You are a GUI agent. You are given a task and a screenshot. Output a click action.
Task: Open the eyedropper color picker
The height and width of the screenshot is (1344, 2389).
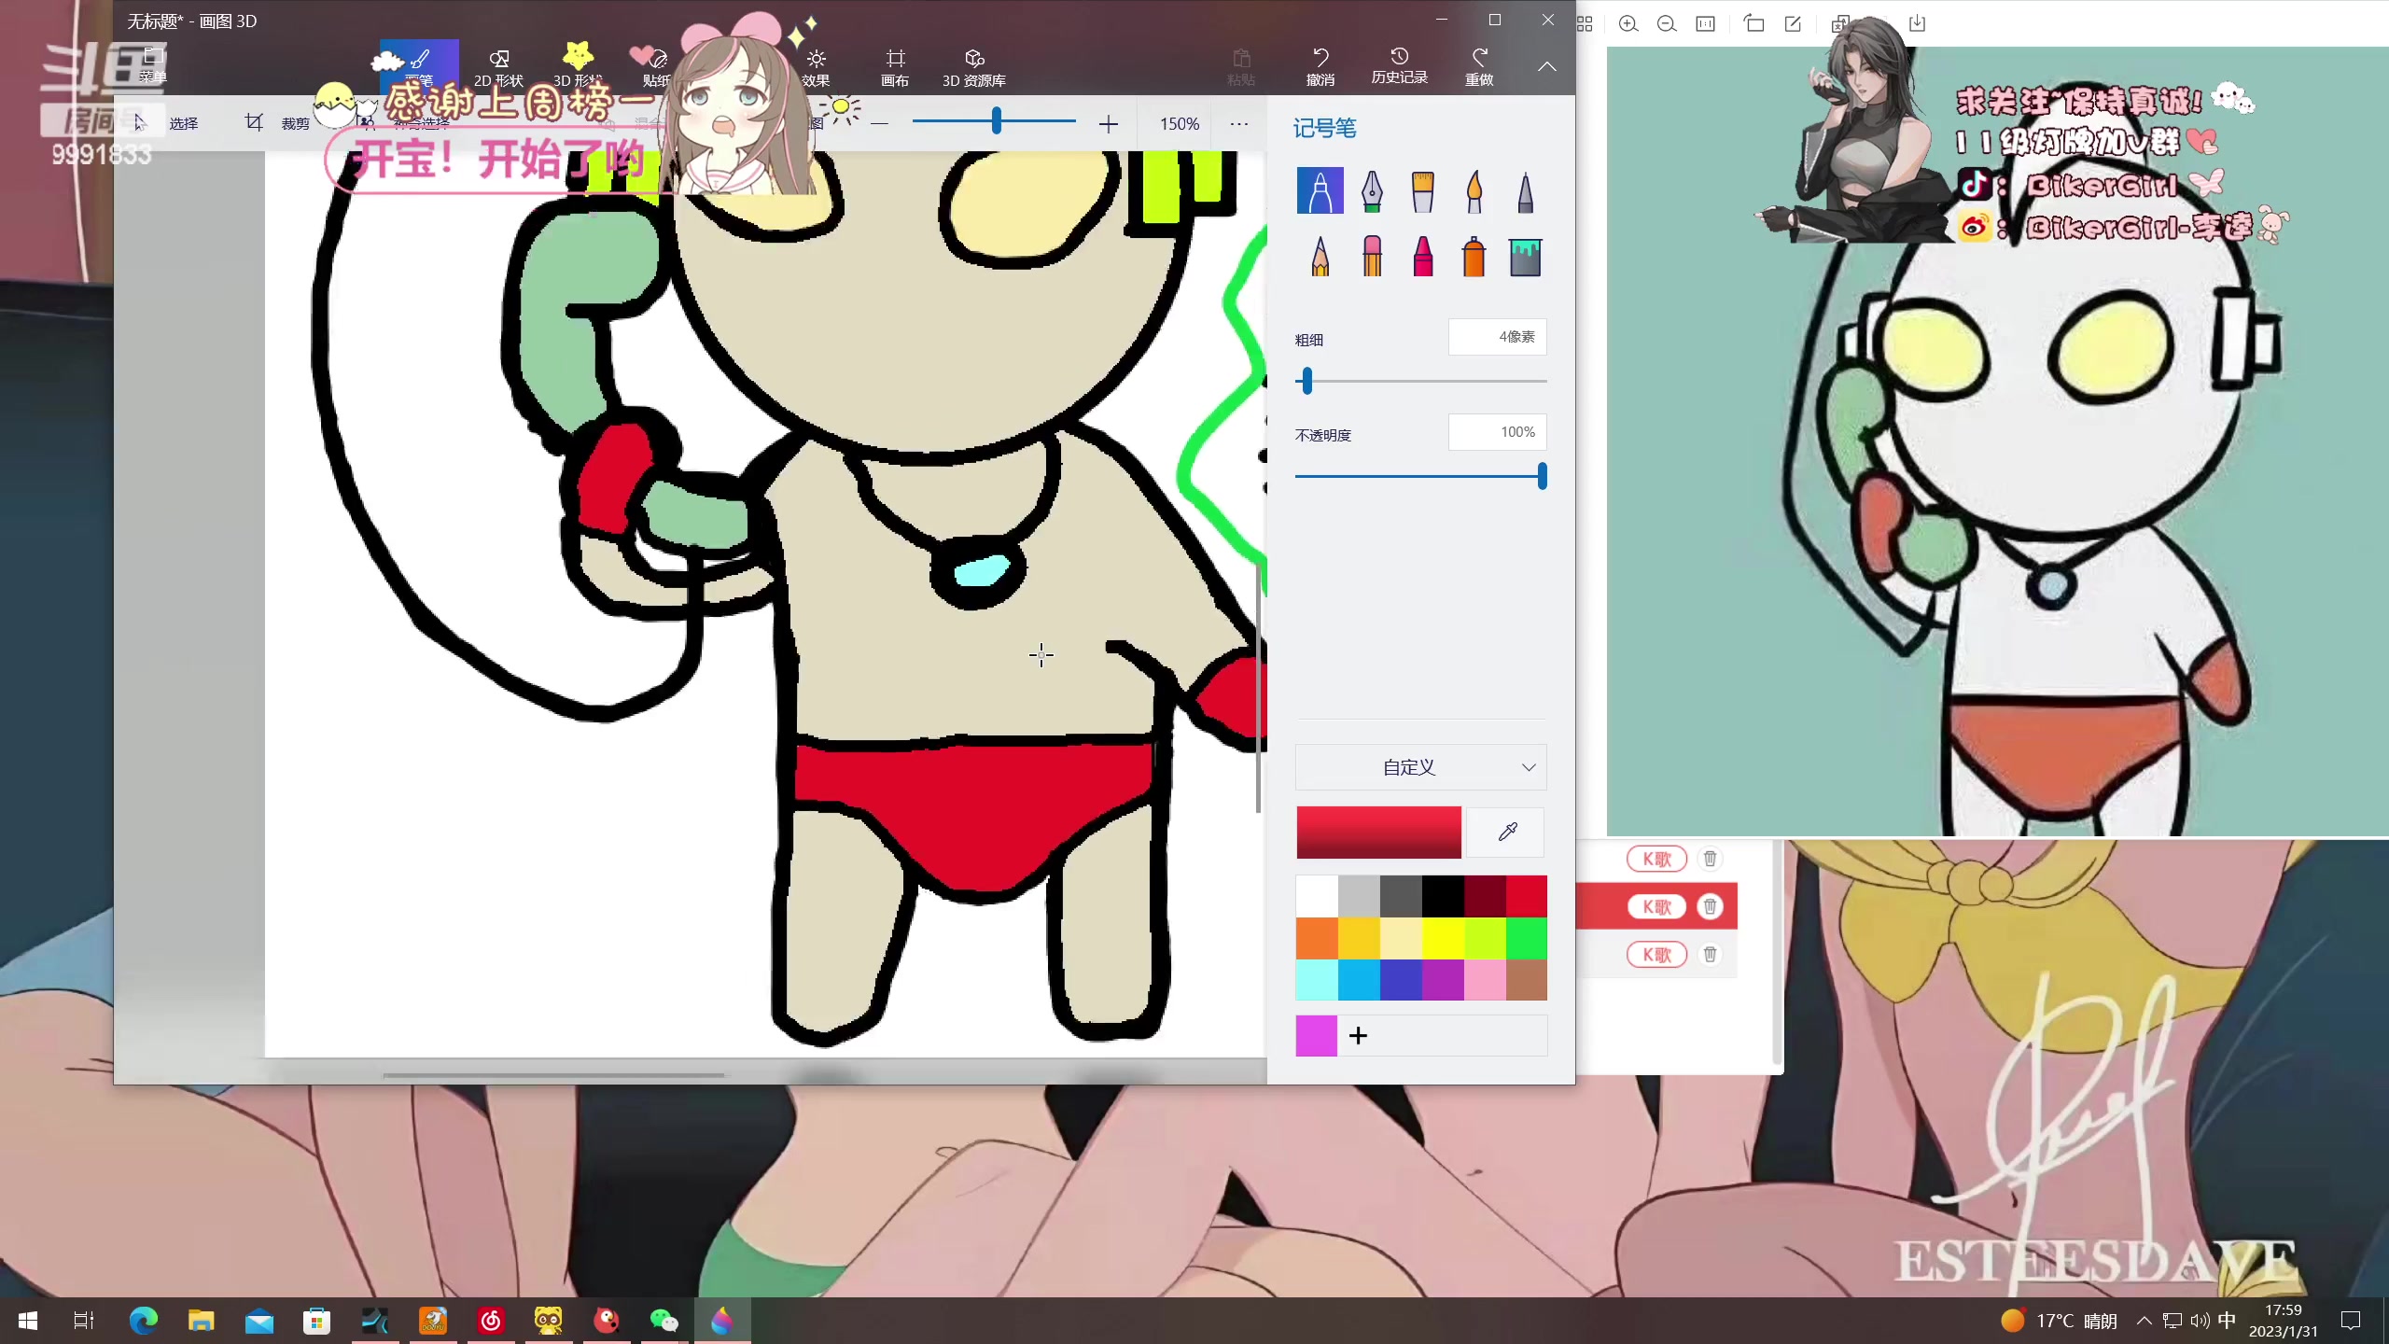click(x=1507, y=832)
